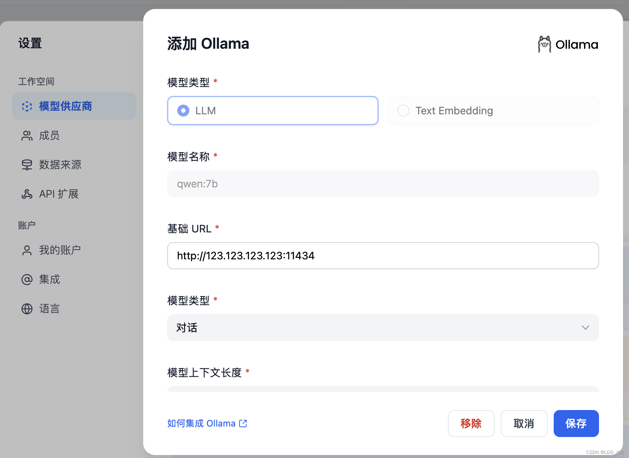The image size is (629, 458).
Task: Click the Ollama llama logo
Action: coord(545,44)
